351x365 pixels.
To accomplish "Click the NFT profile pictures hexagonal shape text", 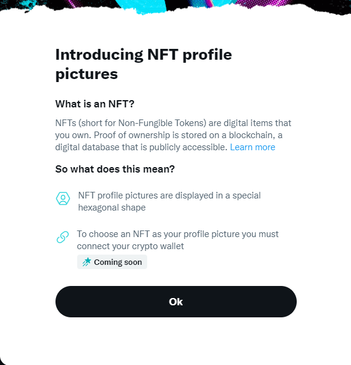I will point(169,202).
